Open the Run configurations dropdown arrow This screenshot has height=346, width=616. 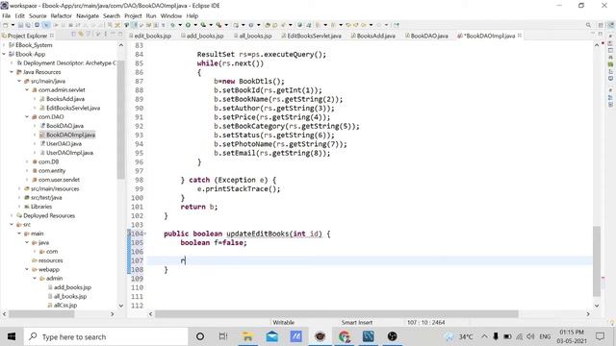tap(195, 25)
